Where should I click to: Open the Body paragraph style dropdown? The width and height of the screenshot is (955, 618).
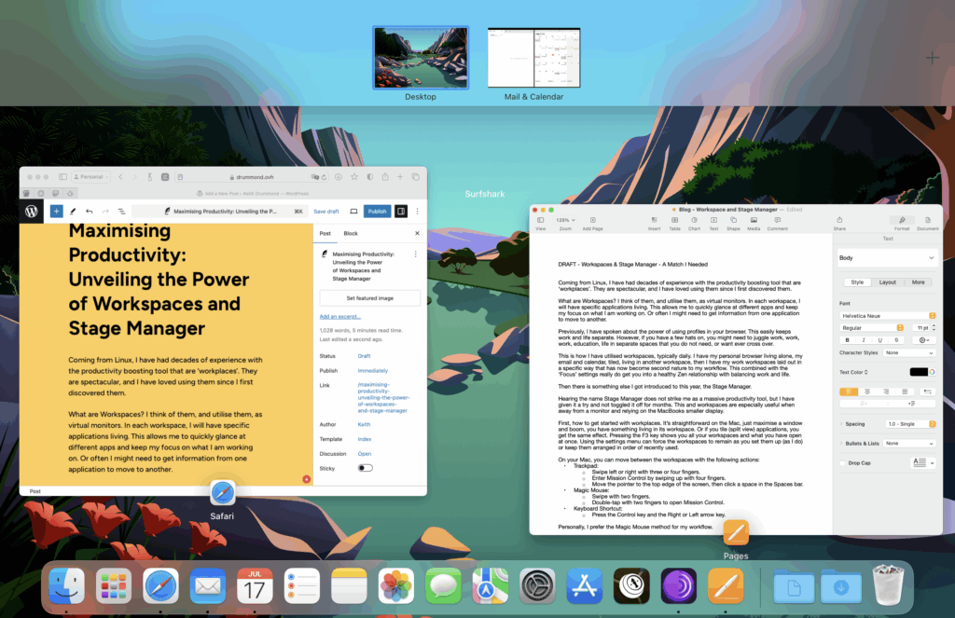(887, 258)
